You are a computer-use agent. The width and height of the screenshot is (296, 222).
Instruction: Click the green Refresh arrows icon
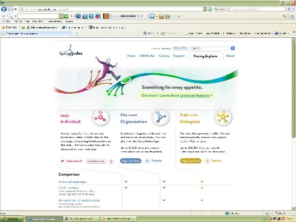pyautogui.click(x=216, y=9)
